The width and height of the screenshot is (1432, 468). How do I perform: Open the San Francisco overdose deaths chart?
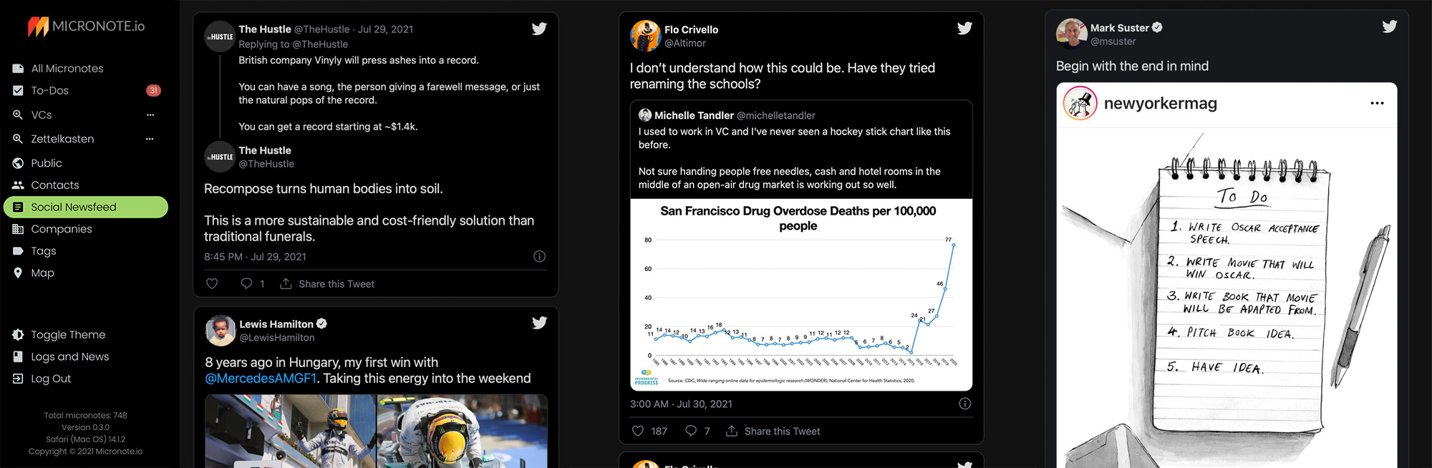(x=801, y=295)
